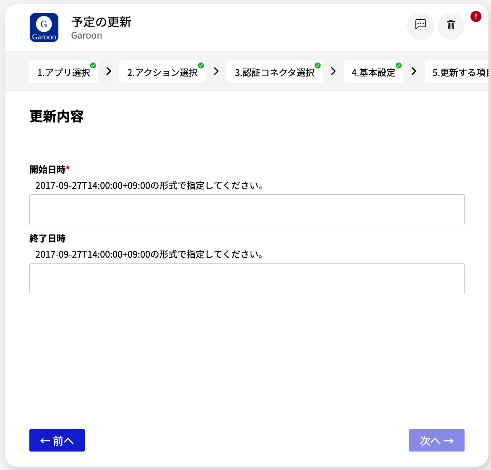Go to step 1.アプリ選択
Image resolution: width=491 pixels, height=470 pixels.
[64, 72]
